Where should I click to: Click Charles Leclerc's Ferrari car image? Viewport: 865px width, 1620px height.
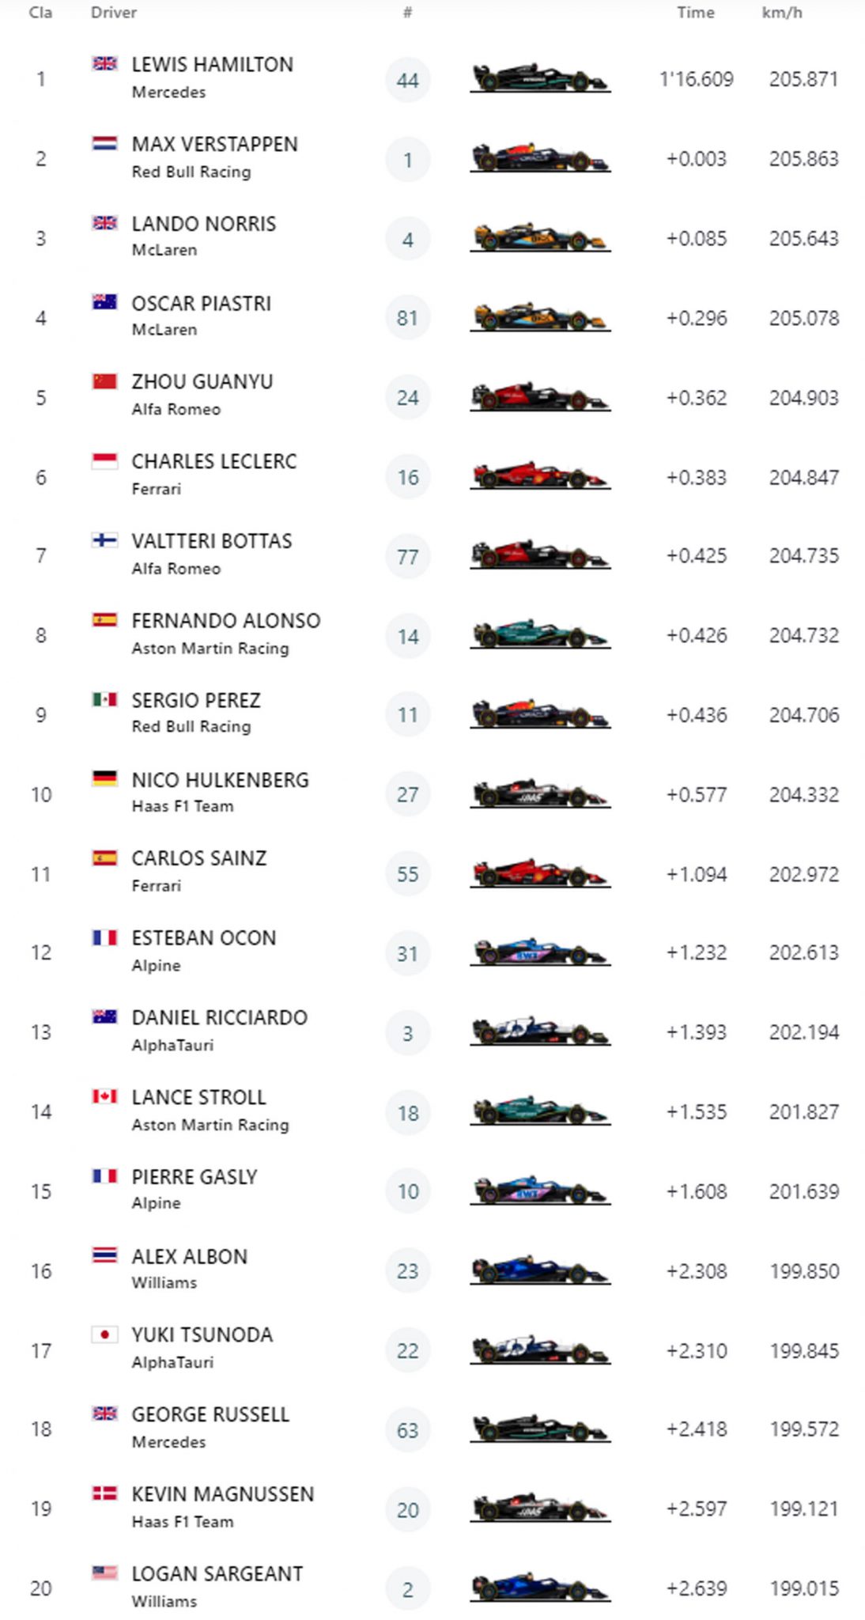539,476
